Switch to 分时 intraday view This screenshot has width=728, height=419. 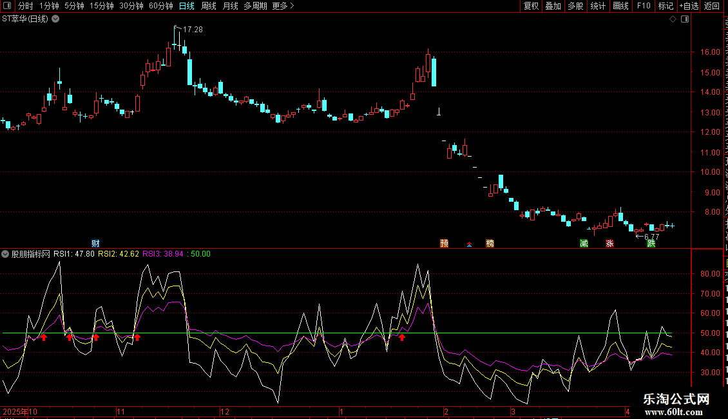26,6
